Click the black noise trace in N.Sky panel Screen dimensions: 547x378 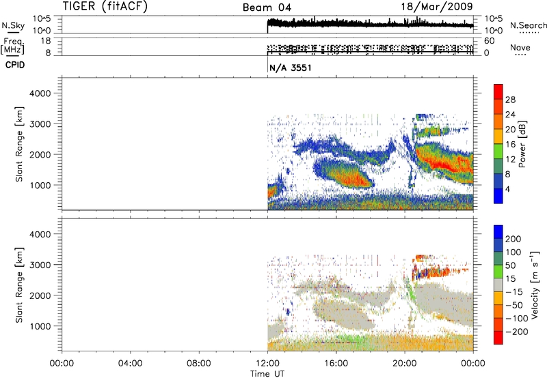click(x=370, y=24)
